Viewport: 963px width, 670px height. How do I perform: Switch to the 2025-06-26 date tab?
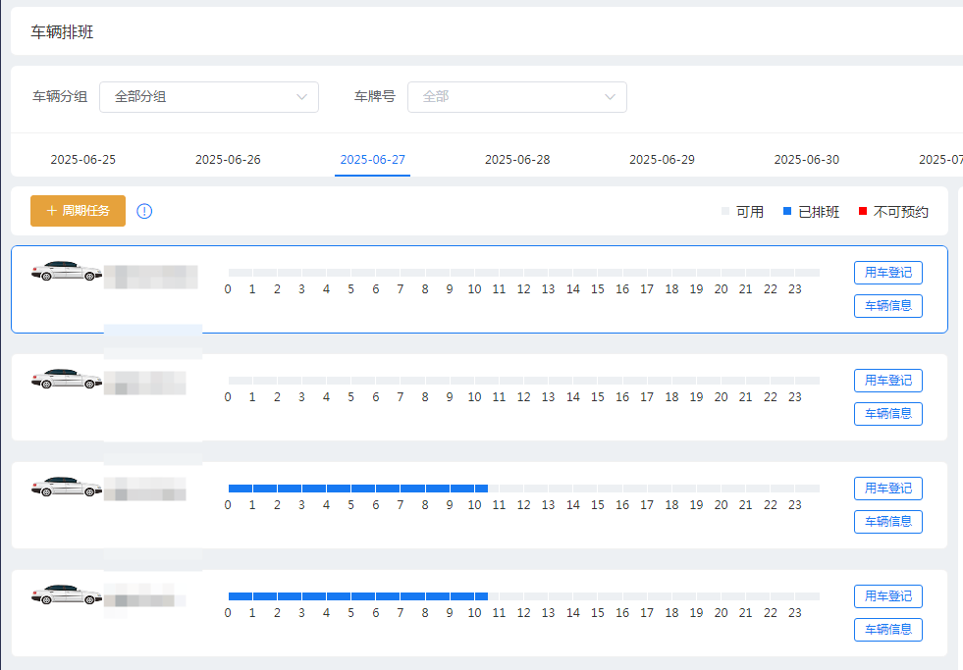(x=228, y=160)
